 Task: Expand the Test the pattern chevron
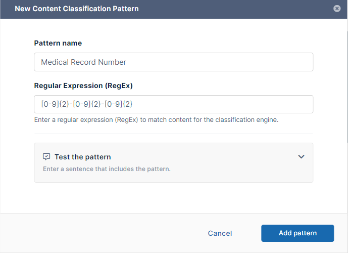[301, 157]
